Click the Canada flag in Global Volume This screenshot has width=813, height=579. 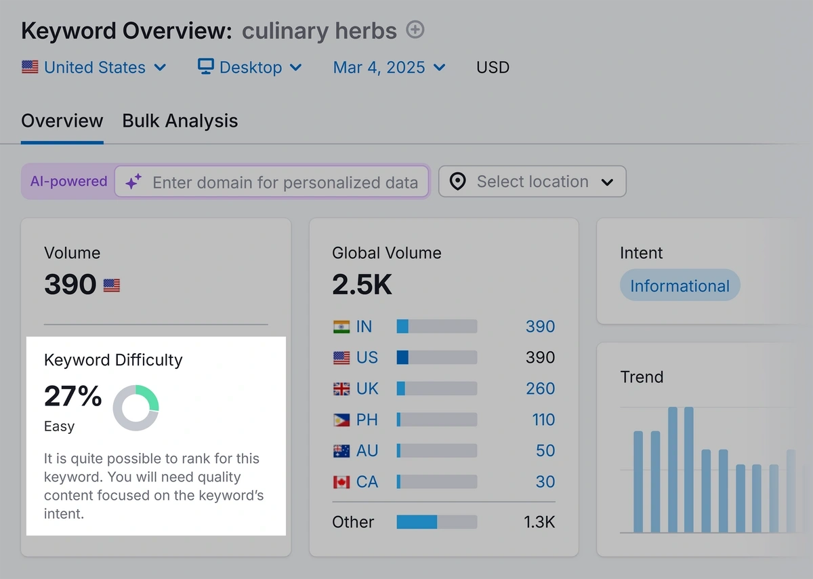pyautogui.click(x=341, y=482)
